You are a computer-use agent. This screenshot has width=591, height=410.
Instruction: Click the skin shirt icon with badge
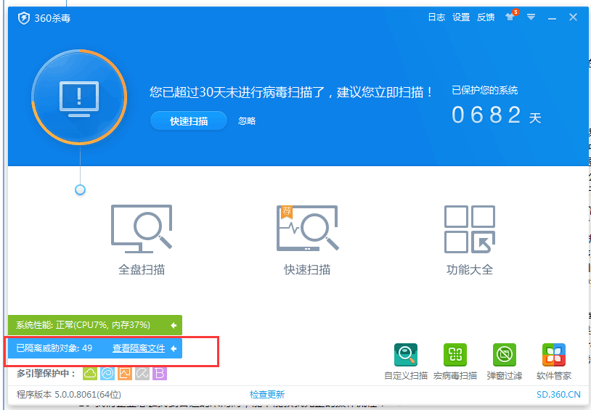[x=511, y=16]
